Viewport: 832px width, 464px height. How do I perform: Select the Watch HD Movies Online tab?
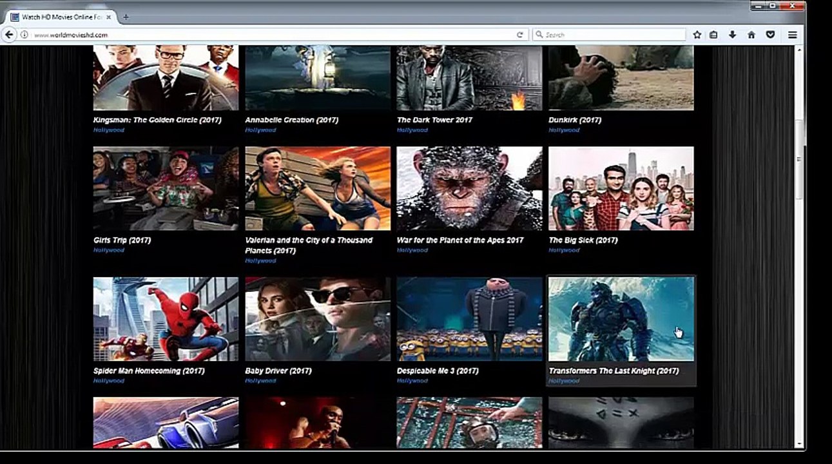click(62, 17)
